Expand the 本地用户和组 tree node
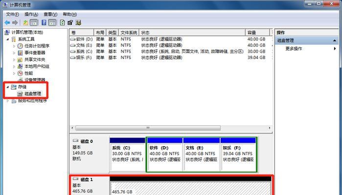 (14, 66)
